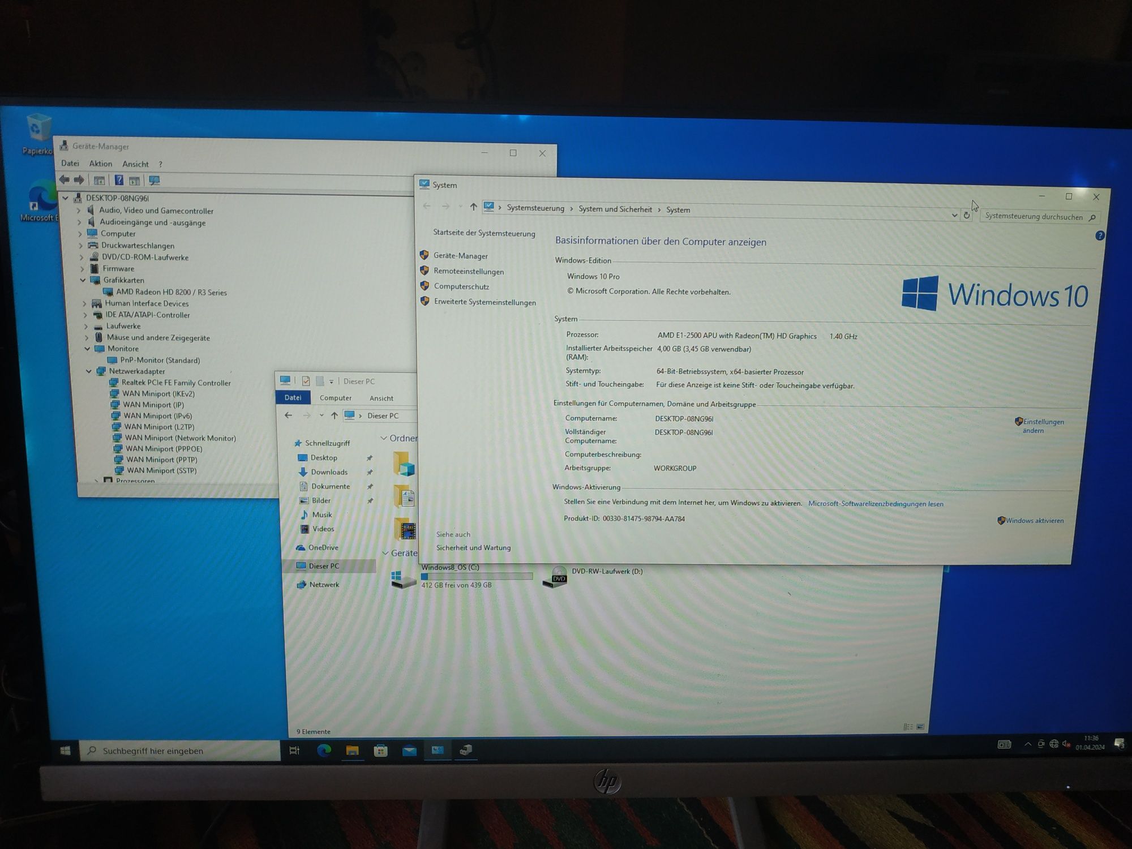Expand Audio, Video und Gamecontroller node
The height and width of the screenshot is (849, 1132).
point(79,210)
